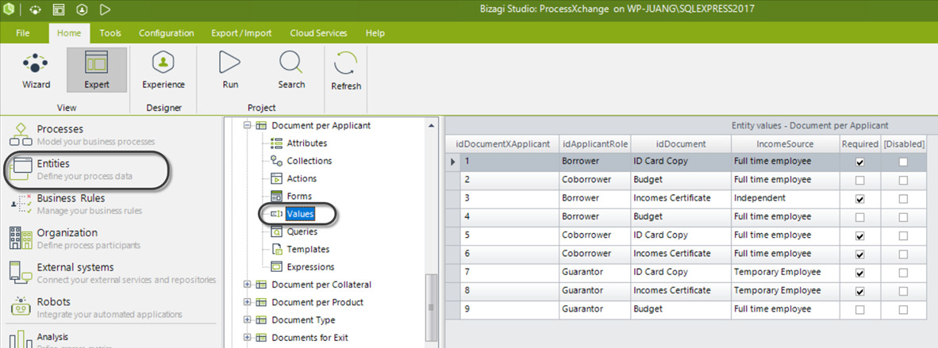Viewport: 938px width, 348px height.
Task: Switch to the Tools ribbon tab
Action: click(x=110, y=33)
